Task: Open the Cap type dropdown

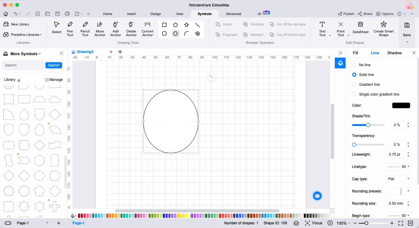Action: pos(399,179)
